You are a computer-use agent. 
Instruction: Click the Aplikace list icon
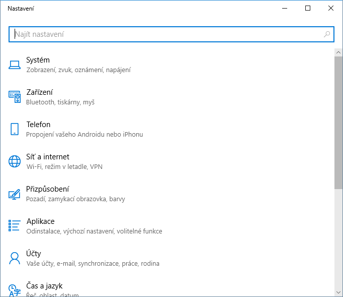[15, 226]
